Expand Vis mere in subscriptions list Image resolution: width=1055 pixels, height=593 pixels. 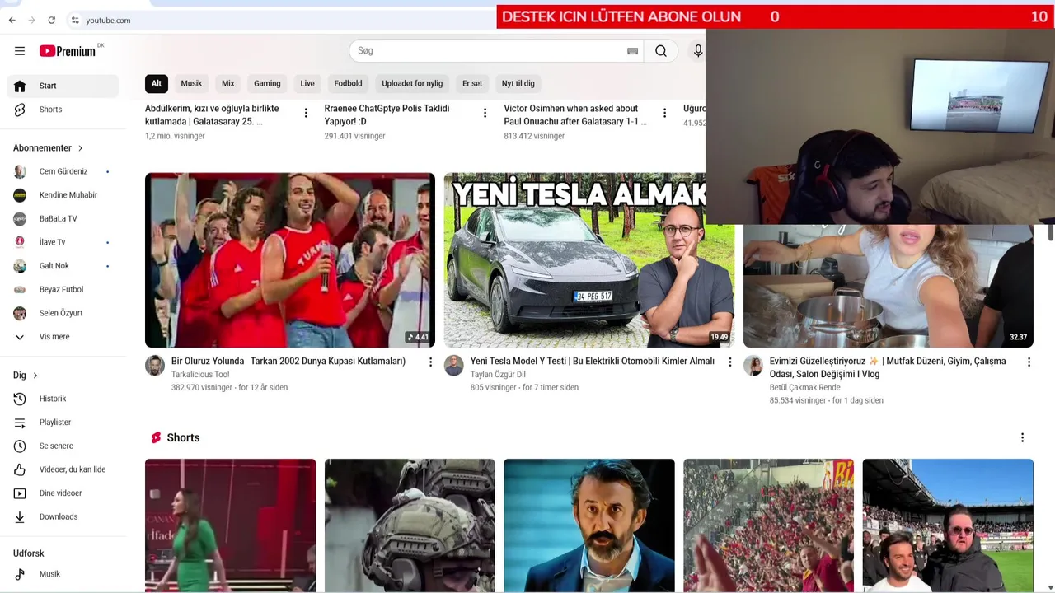pos(63,337)
